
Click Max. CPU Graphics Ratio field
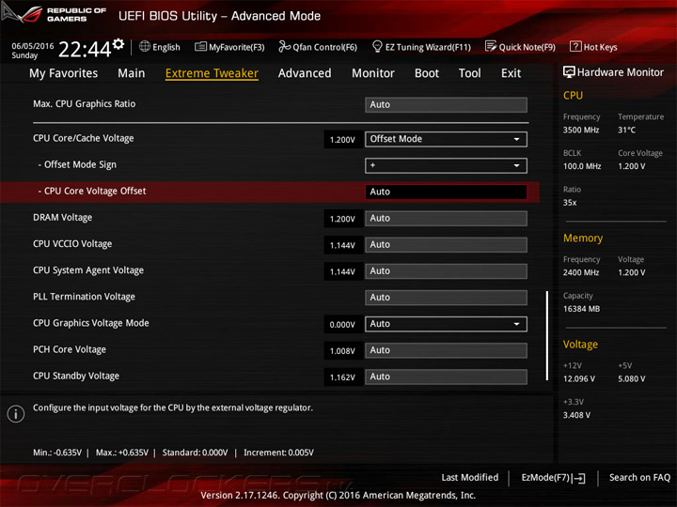pyautogui.click(x=446, y=105)
